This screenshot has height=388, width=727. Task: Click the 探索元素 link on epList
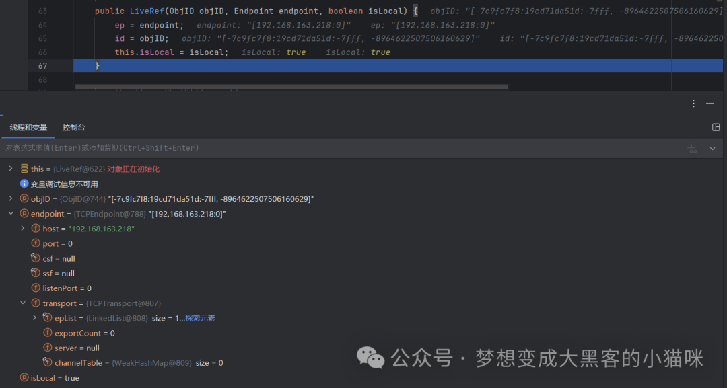pos(200,318)
